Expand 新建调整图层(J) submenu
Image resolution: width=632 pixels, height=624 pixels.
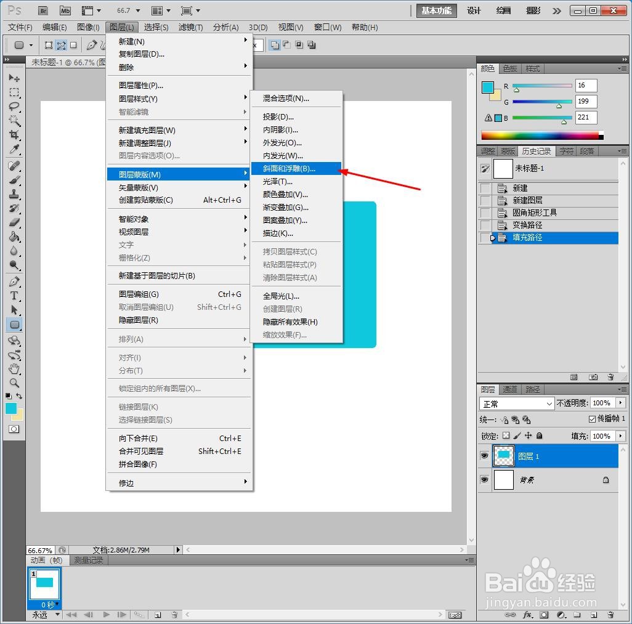(179, 143)
